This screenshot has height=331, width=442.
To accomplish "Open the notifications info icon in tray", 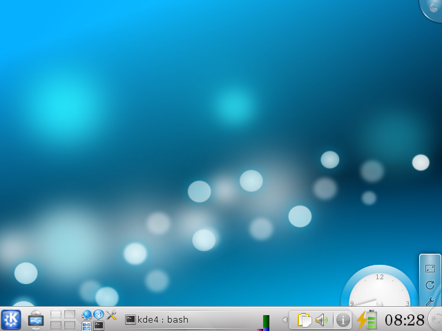I will (x=343, y=320).
